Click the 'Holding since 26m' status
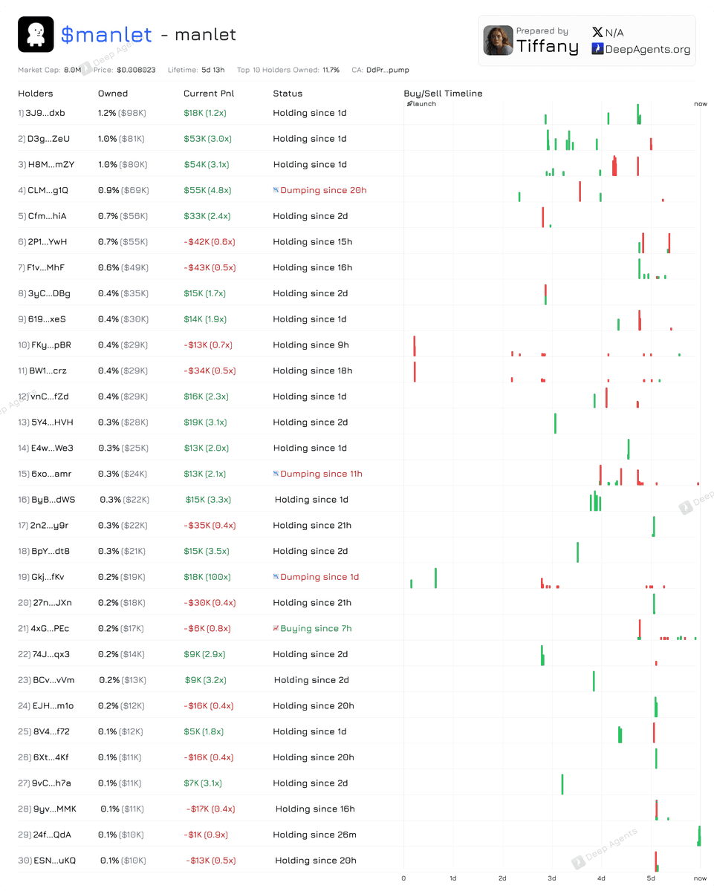 (x=314, y=835)
